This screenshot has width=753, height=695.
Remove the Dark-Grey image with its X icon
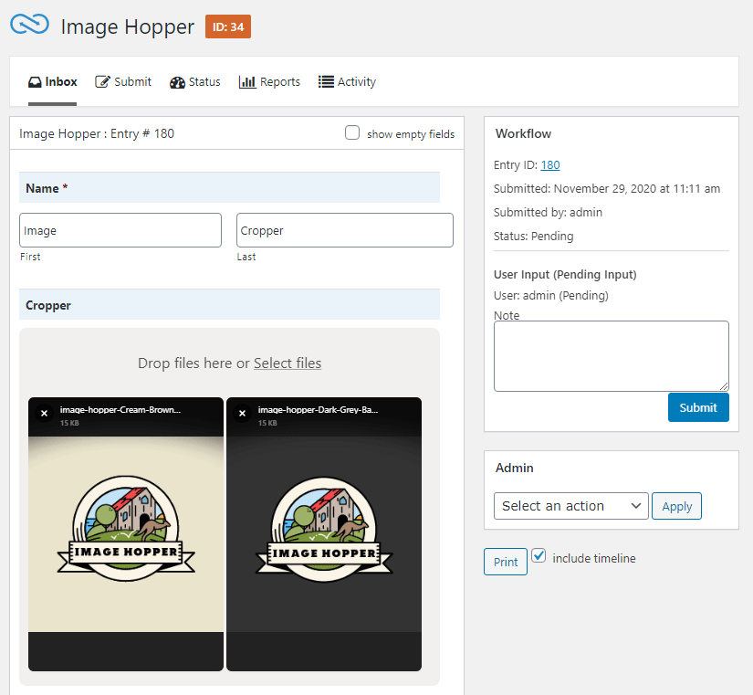pyautogui.click(x=242, y=413)
